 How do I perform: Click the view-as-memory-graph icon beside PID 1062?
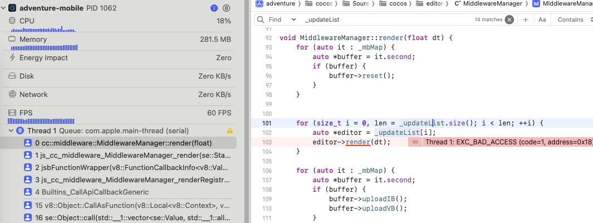pyautogui.click(x=226, y=8)
